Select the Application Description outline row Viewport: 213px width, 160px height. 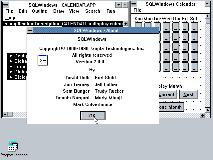tap(63, 24)
